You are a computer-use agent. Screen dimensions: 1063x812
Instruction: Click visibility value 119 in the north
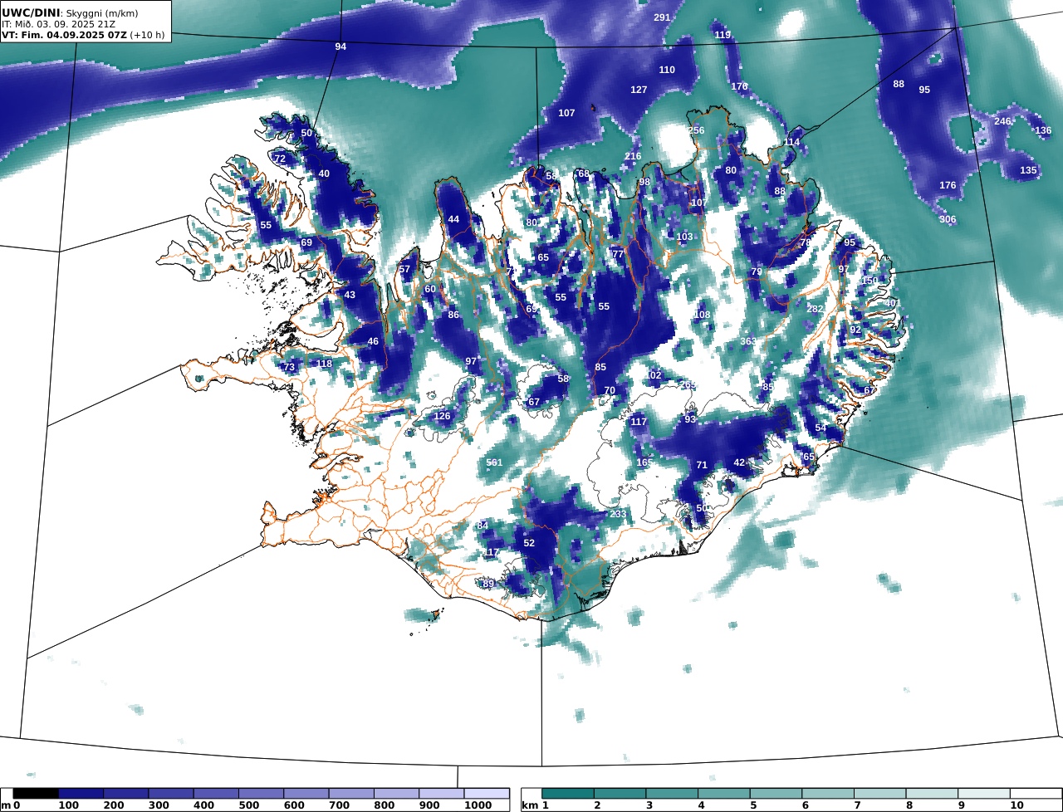[x=723, y=35]
